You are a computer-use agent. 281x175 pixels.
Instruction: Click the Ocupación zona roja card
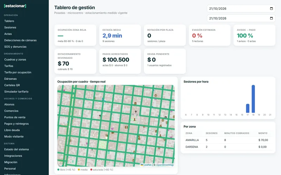75,35
